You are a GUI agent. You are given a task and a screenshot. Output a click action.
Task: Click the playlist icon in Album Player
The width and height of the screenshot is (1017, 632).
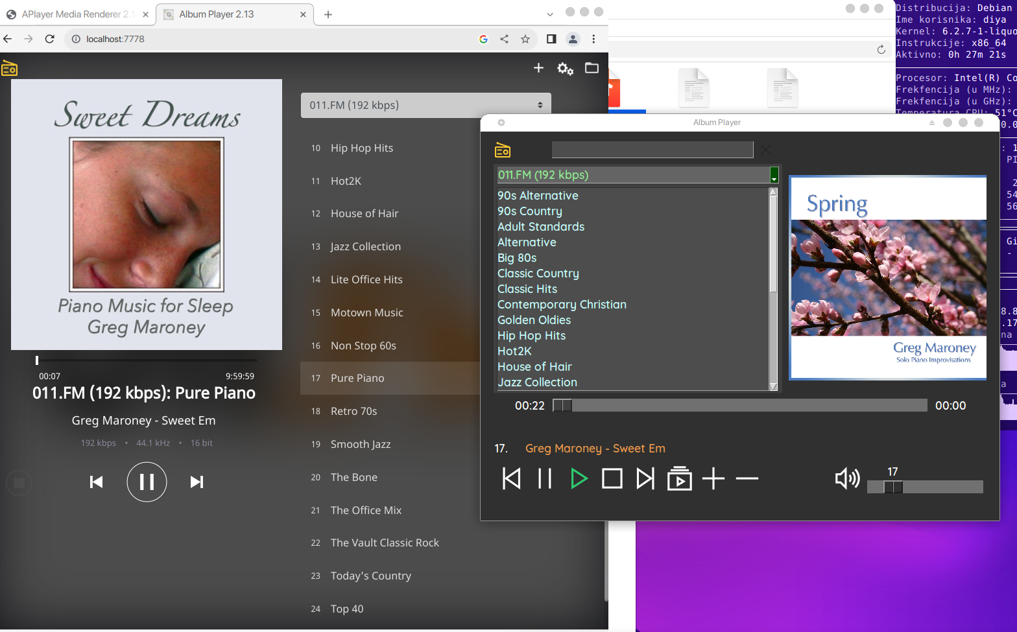tap(680, 478)
